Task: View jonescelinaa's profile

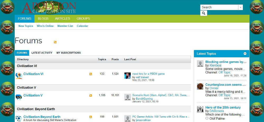Action: pos(143,120)
